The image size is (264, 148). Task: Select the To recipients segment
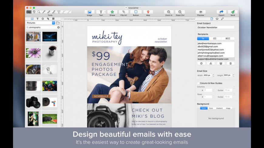203,39
